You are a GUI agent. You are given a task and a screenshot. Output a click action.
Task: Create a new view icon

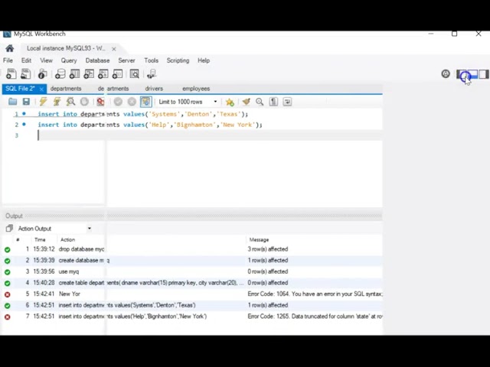click(89, 74)
